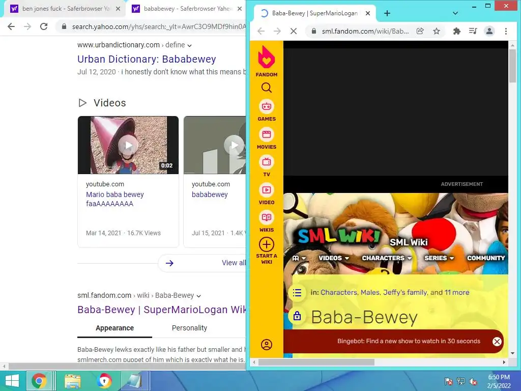Open File Explorer from the taskbar
Viewport: 521px width, 391px height.
tap(73, 381)
